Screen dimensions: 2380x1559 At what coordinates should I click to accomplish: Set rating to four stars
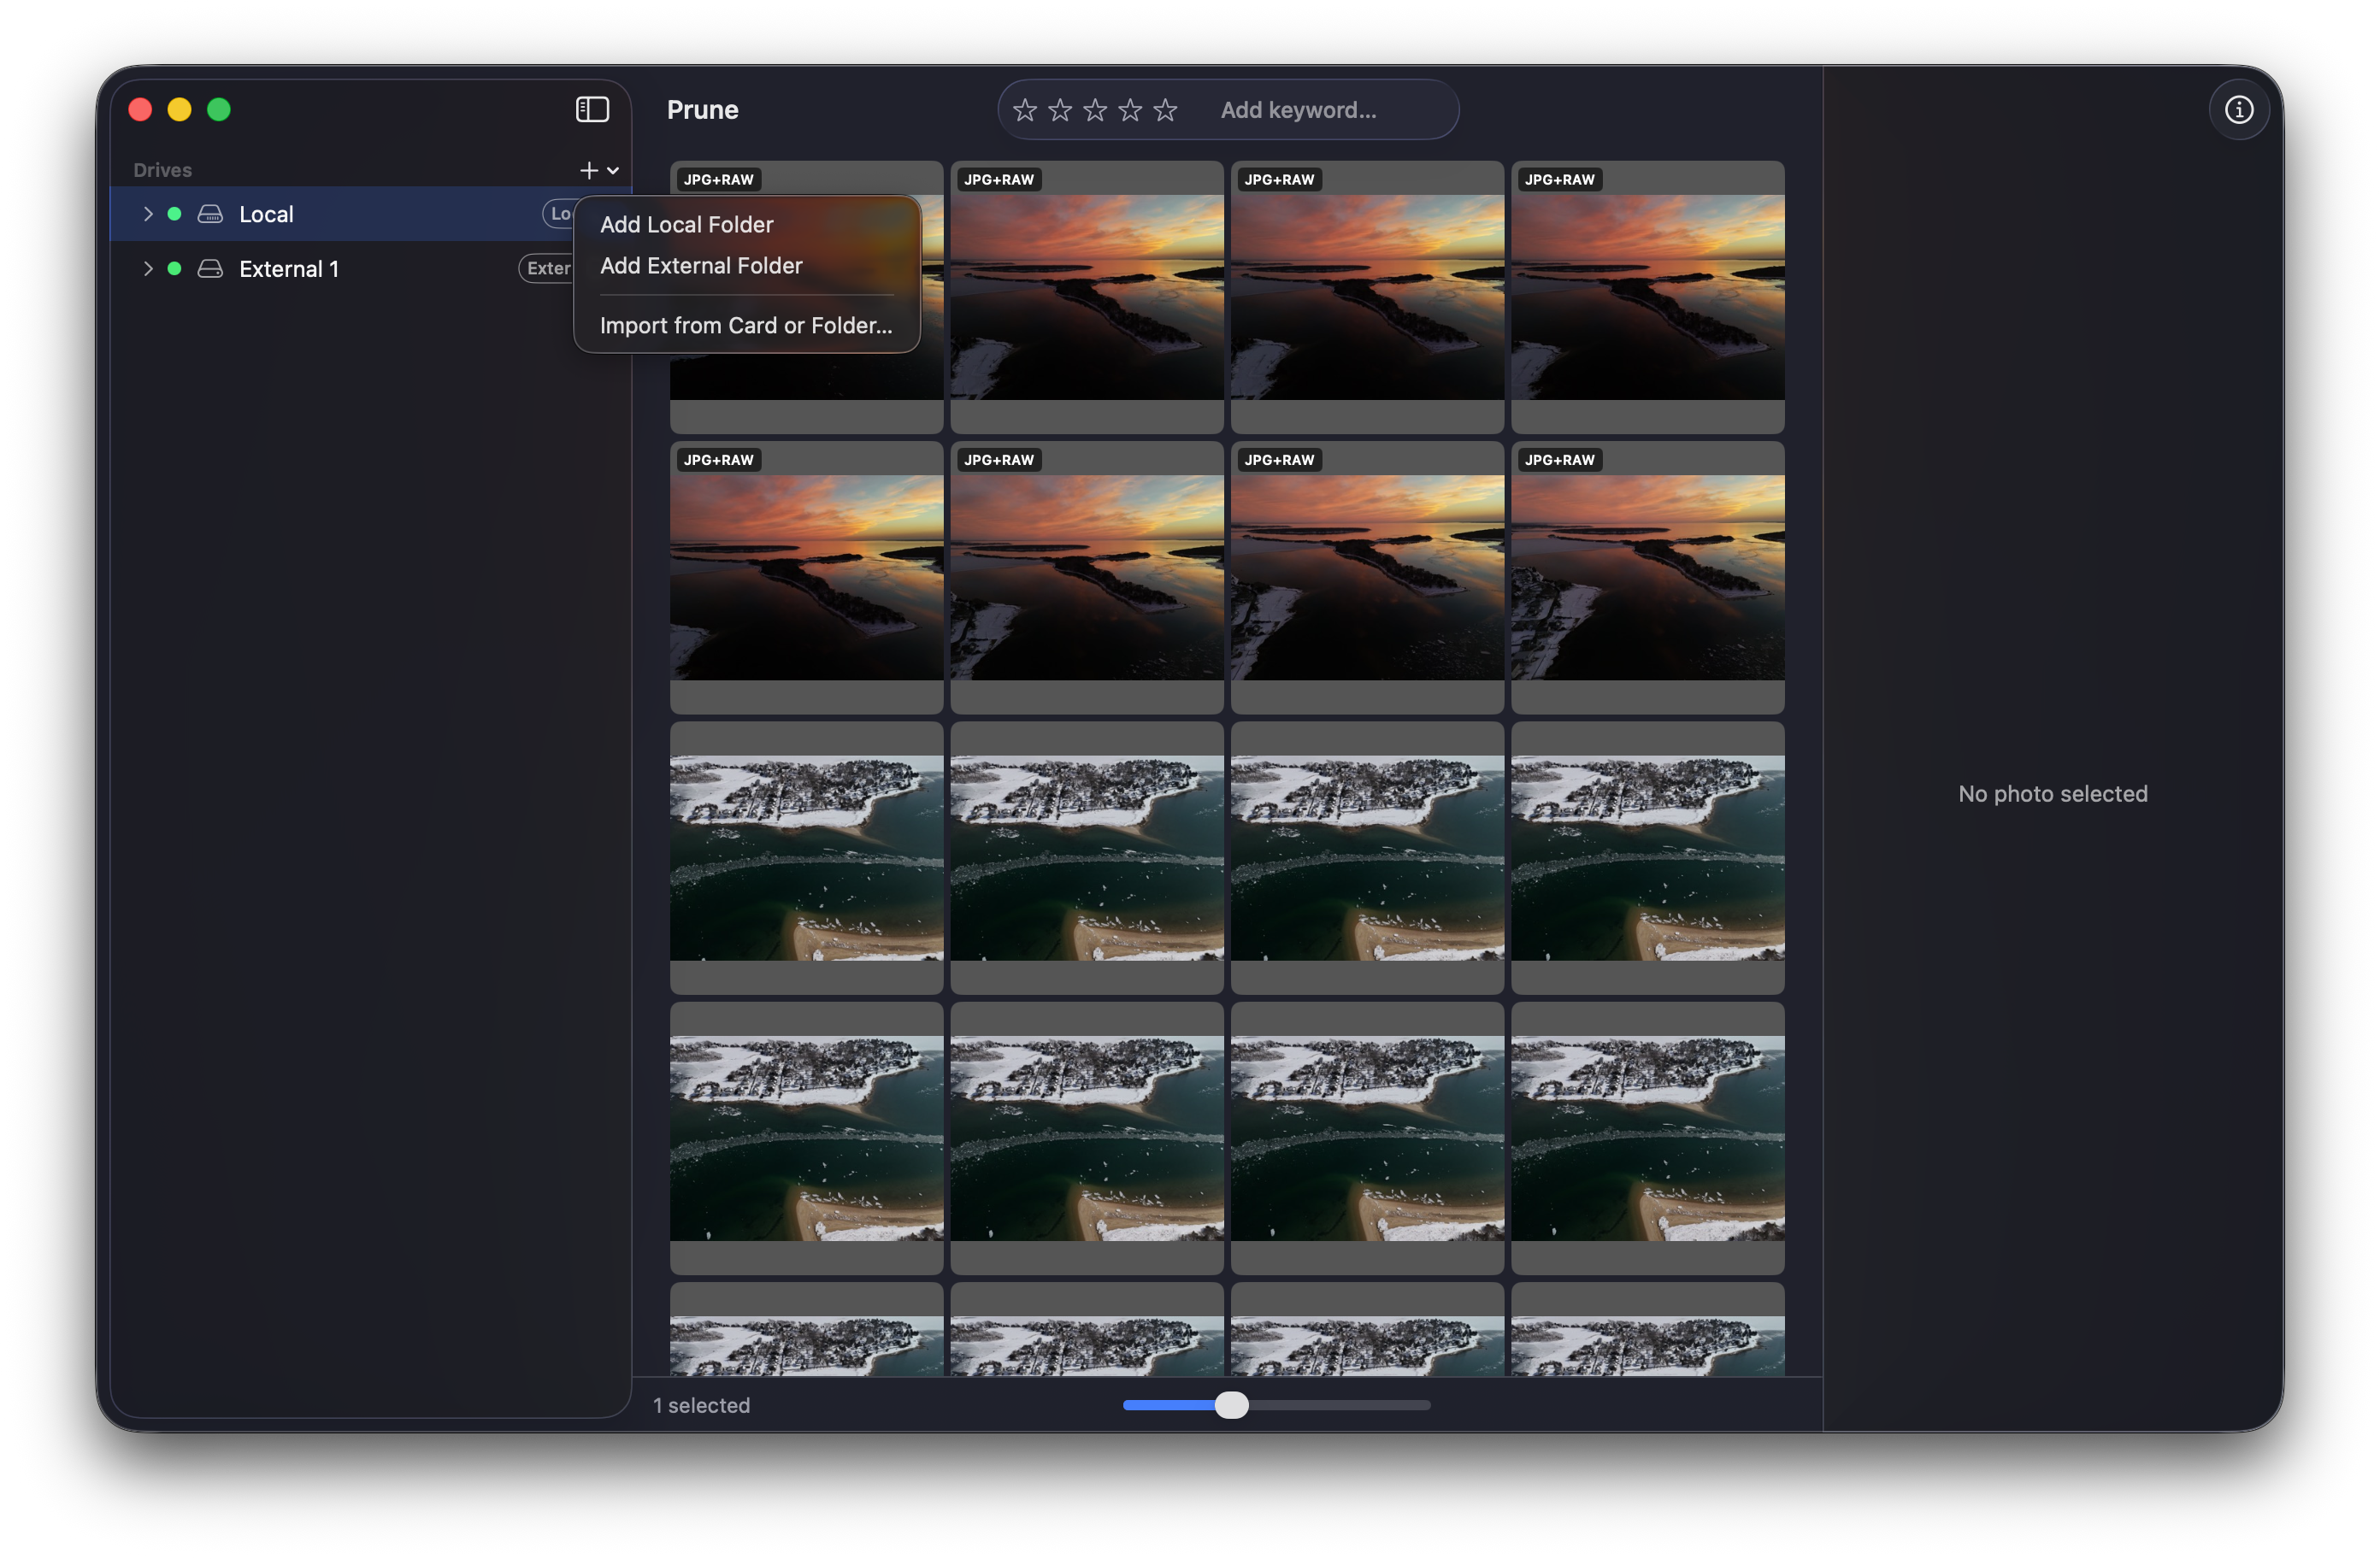(x=1130, y=110)
